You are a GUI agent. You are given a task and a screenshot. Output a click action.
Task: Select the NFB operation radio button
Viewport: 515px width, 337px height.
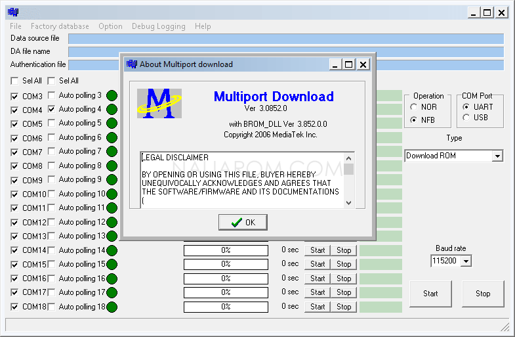click(x=414, y=120)
